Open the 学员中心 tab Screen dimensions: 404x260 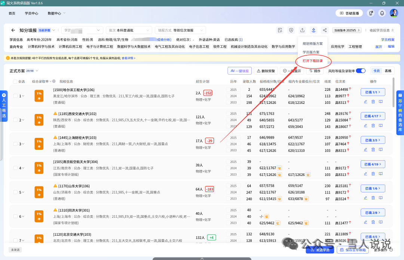click(x=31, y=13)
